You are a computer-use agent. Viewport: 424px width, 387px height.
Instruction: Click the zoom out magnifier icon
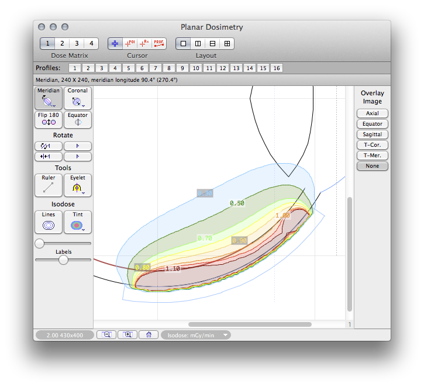106,335
